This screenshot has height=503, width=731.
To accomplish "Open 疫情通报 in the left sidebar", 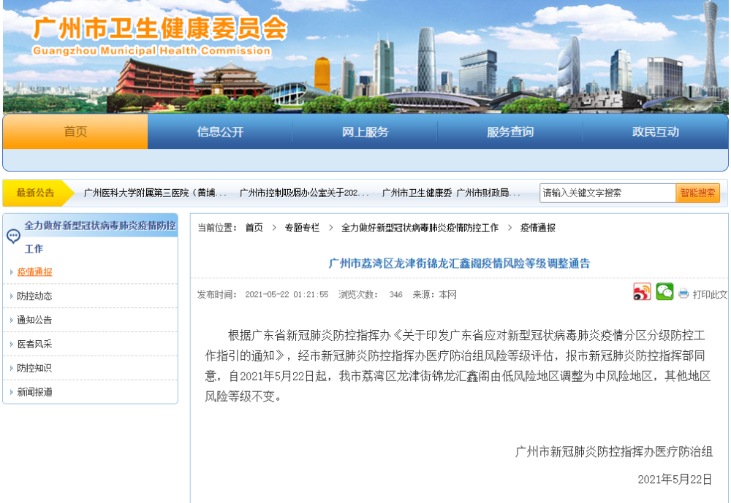I will 35,272.
